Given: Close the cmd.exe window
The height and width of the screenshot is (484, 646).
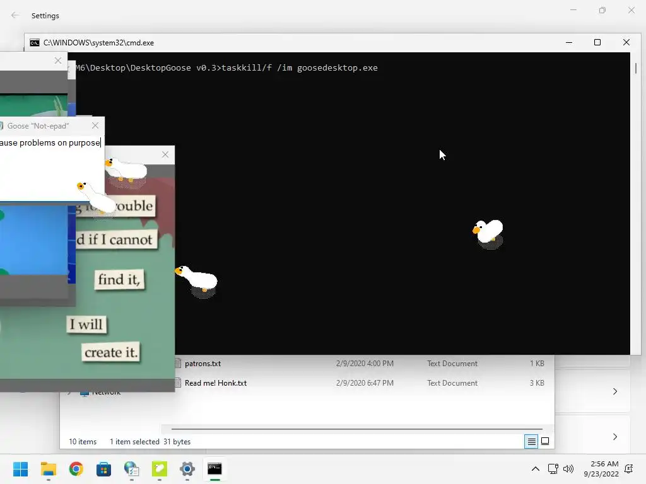Looking at the screenshot, I should (x=626, y=42).
